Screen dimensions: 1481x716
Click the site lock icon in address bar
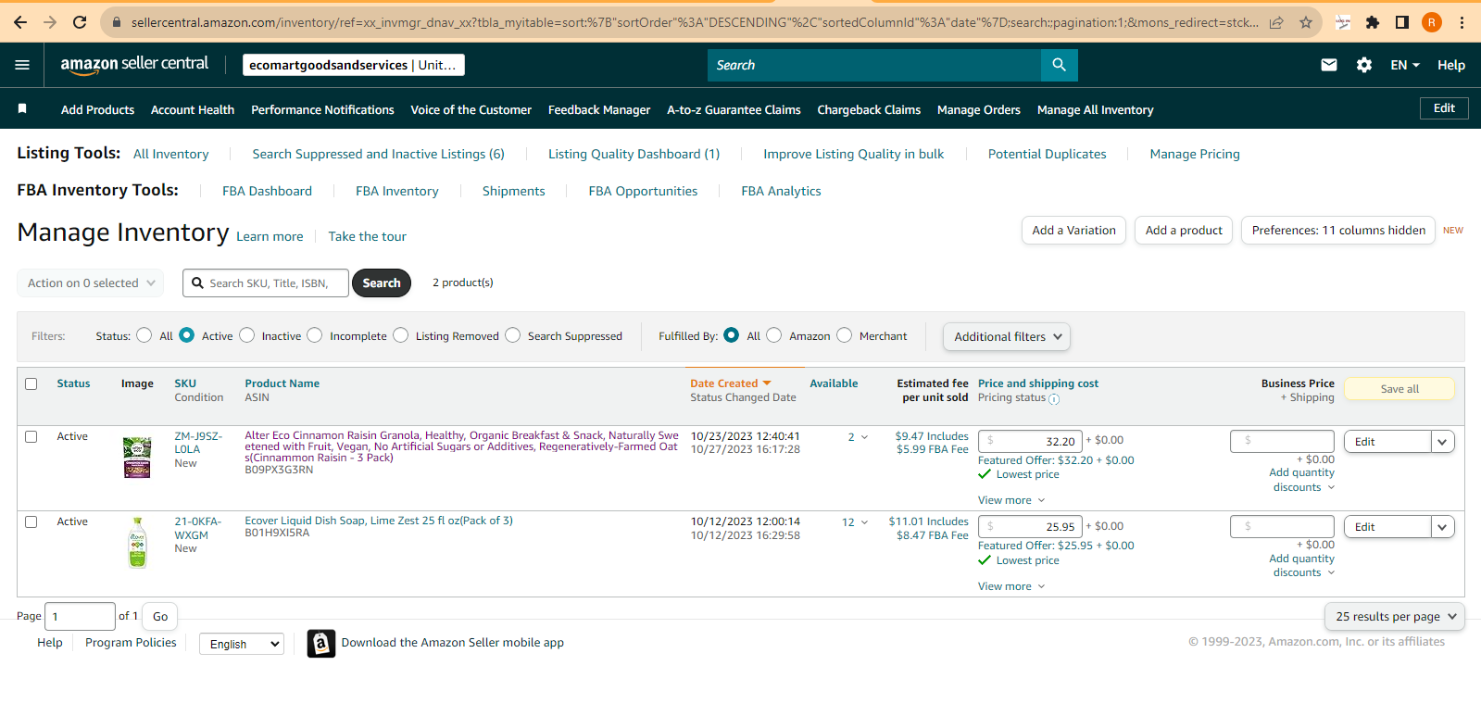(117, 22)
